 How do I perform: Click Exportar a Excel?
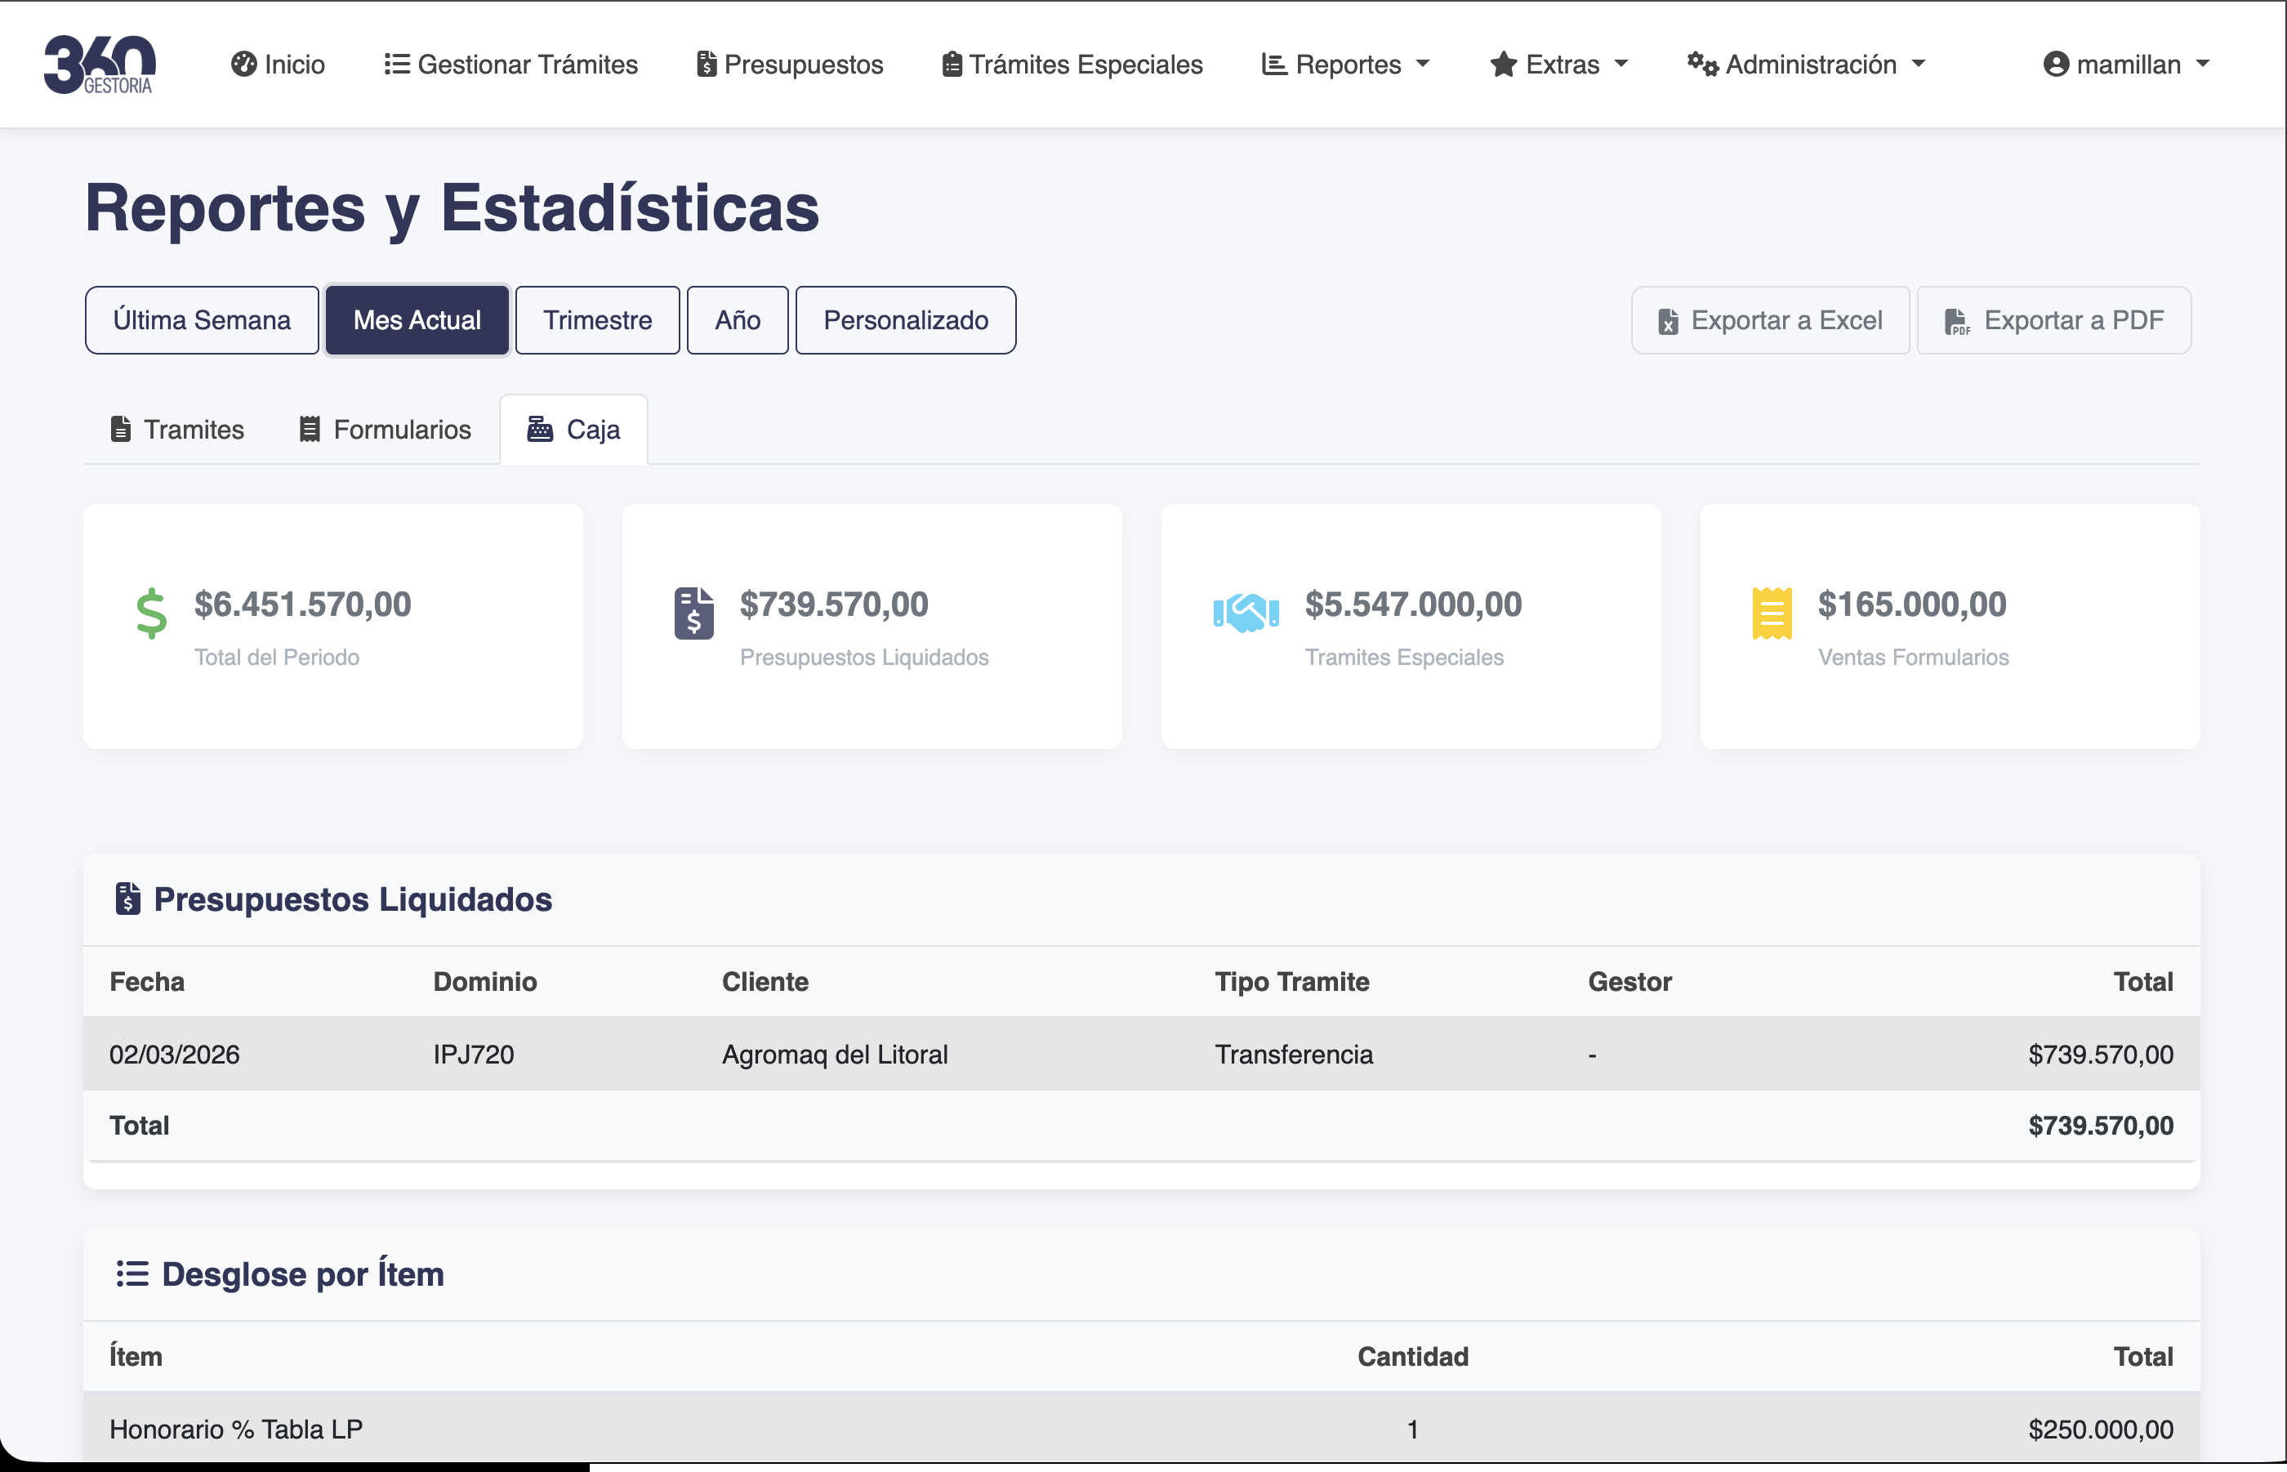pos(1769,319)
